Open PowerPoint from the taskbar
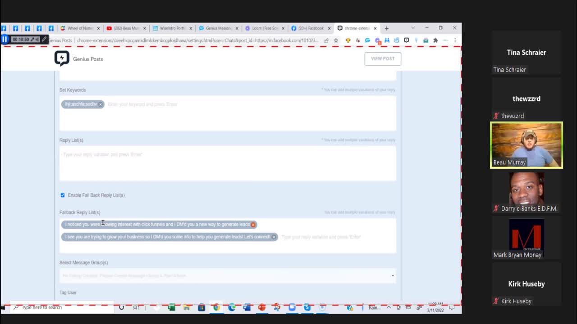Viewport: 577px width, 324px height. [262, 307]
